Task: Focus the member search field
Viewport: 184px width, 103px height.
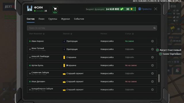Action: (x=92, y=28)
